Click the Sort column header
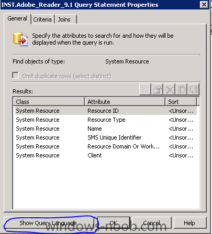 pos(181,102)
